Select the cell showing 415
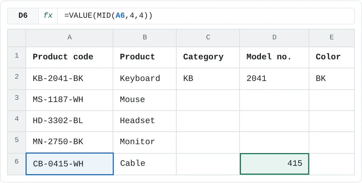 click(274, 164)
